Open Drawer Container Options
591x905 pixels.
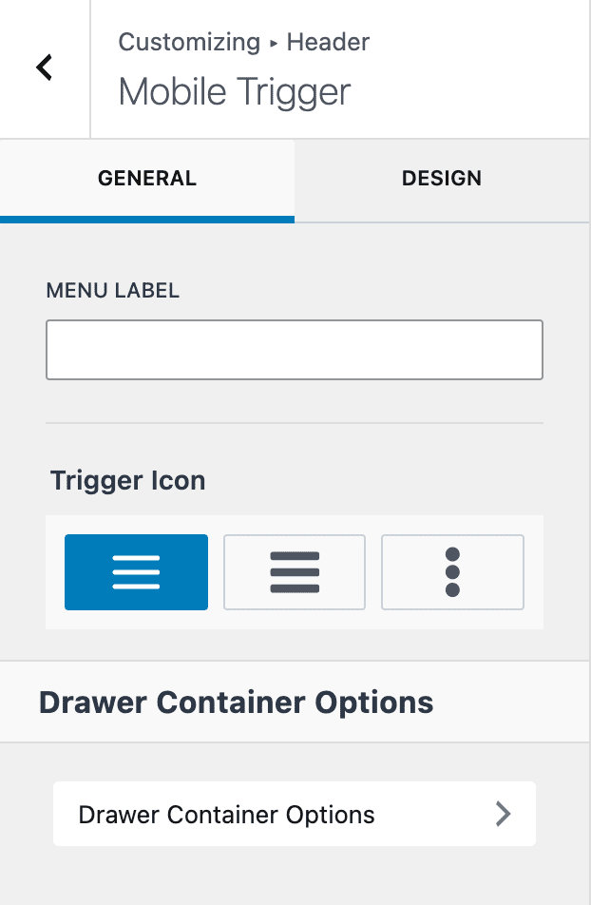295,814
